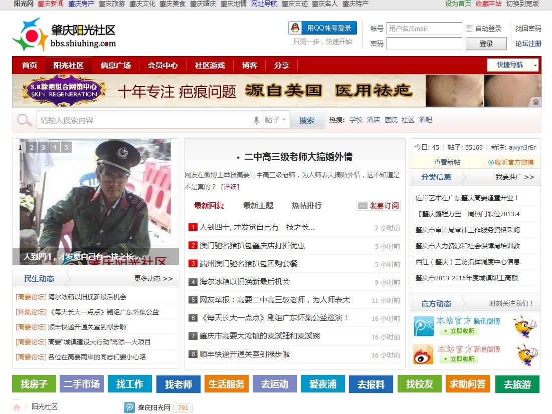Click the 二手市场 tile
The height and width of the screenshot is (414, 552).
point(82,384)
